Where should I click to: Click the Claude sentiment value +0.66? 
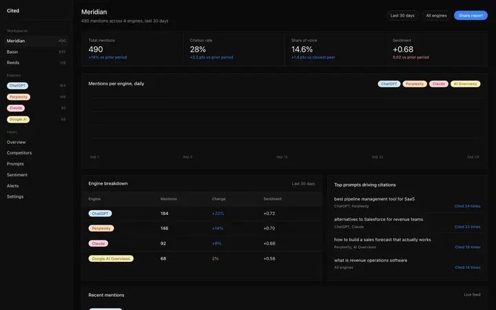pyautogui.click(x=269, y=244)
